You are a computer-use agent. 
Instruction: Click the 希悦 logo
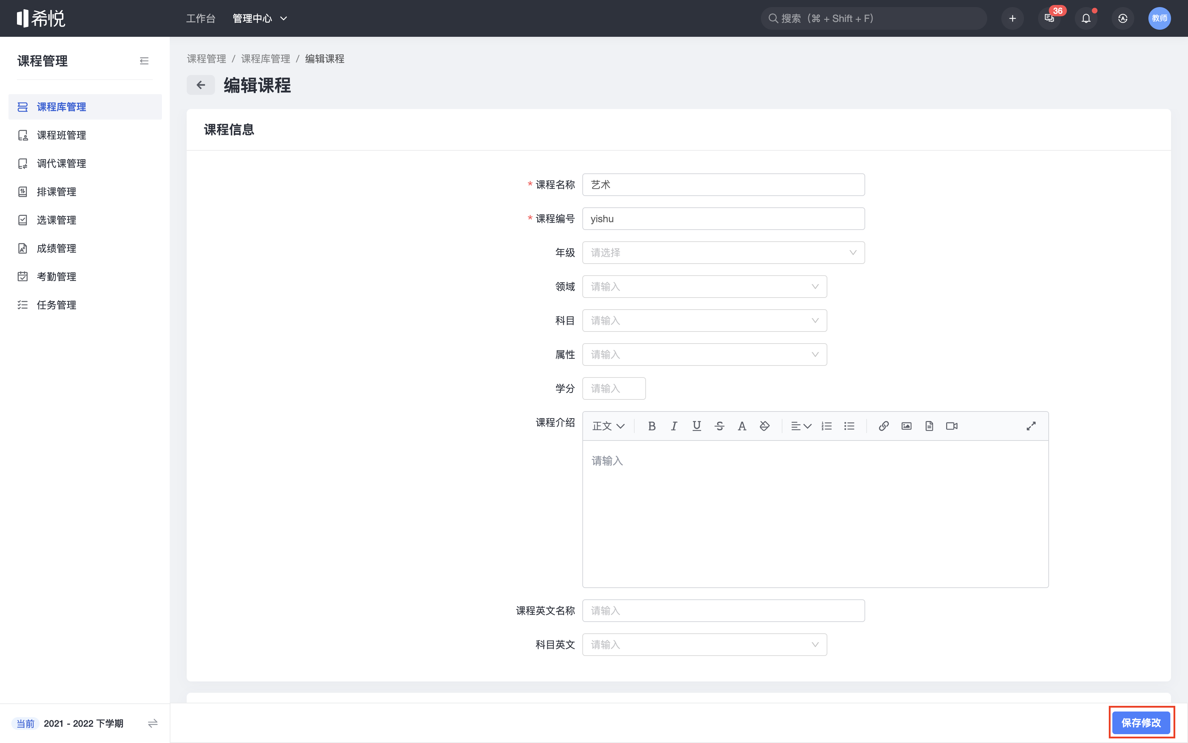pos(41,18)
